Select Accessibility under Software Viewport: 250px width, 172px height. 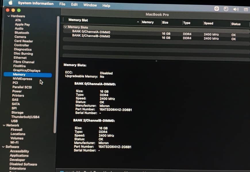click(x=19, y=151)
